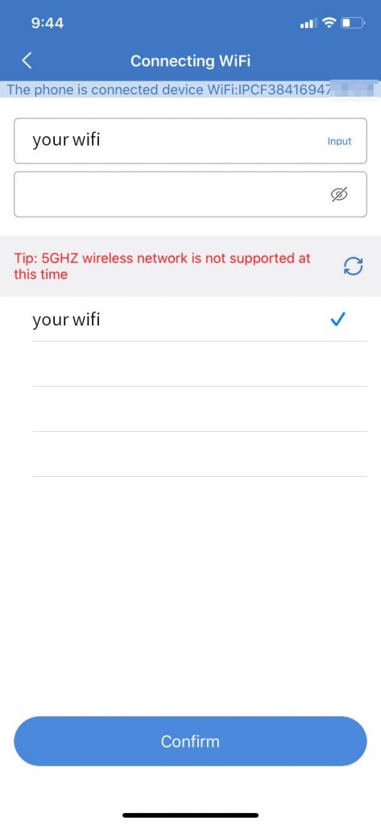Image resolution: width=381 pixels, height=825 pixels.
Task: Tap the Input link in the SSID field
Action: tap(339, 141)
